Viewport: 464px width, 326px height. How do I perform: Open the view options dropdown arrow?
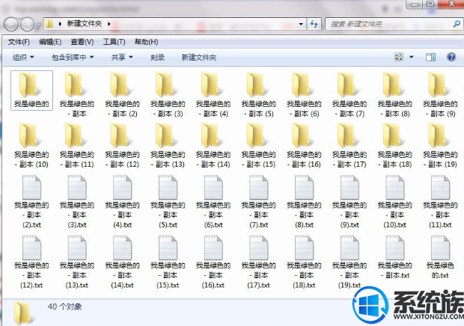point(412,57)
